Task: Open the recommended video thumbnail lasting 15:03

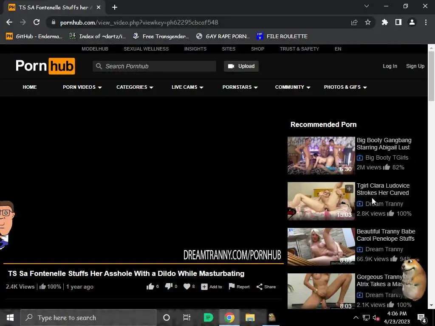Action: click(321, 201)
